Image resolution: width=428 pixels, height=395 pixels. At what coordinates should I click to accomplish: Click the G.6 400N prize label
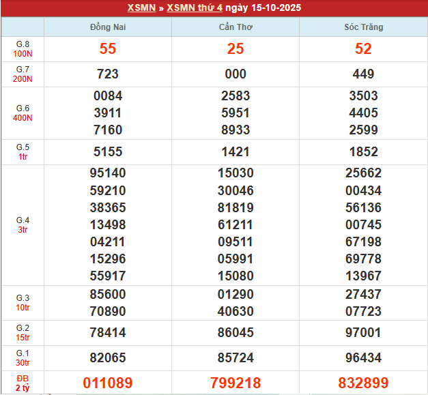click(23, 113)
